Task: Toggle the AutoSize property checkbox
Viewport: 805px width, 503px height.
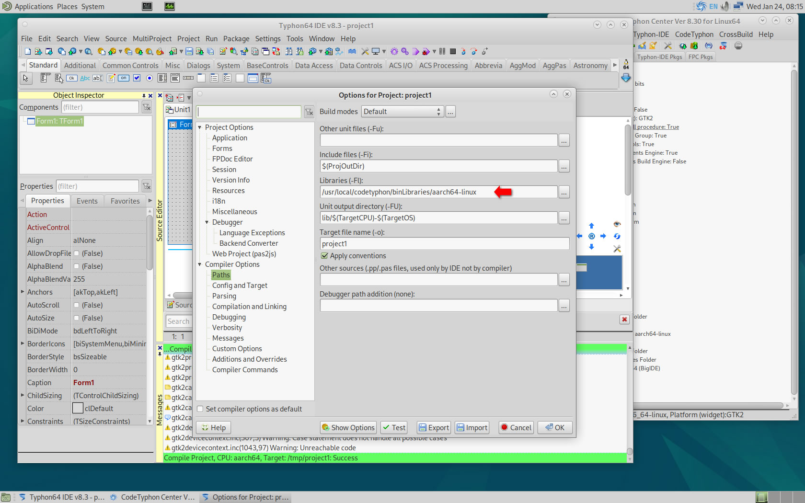Action: coord(76,318)
